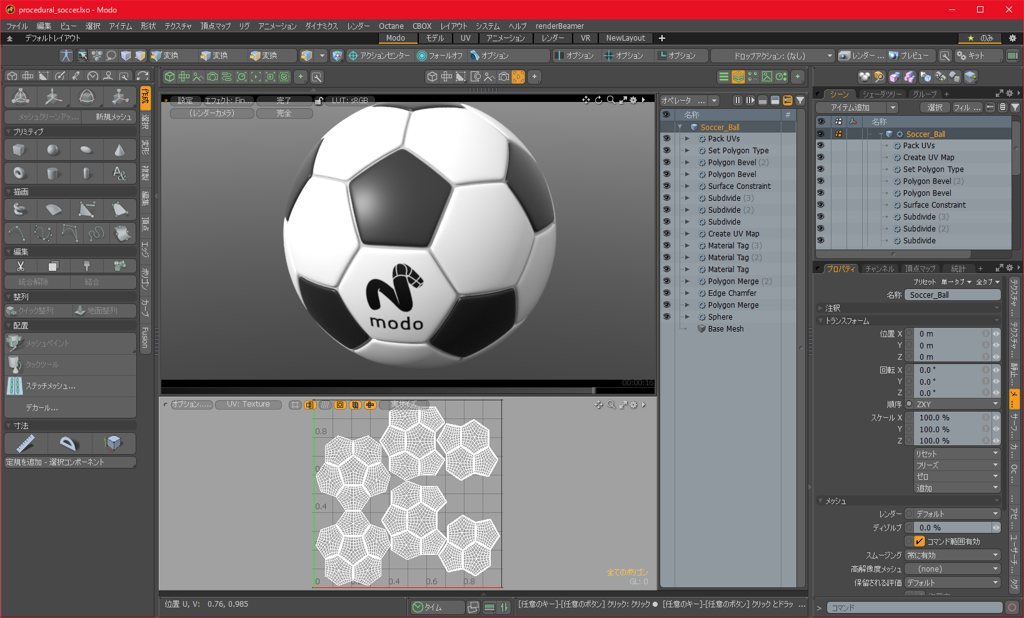Click the render viewport timeline progress bar
1024x618 pixels.
(x=408, y=390)
